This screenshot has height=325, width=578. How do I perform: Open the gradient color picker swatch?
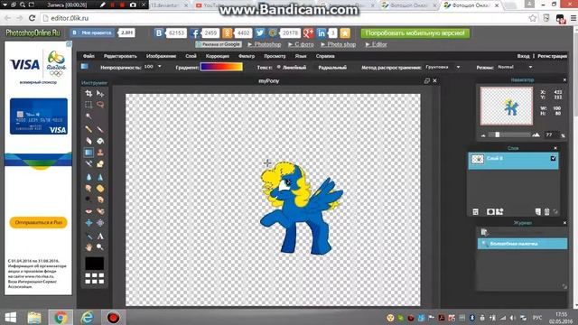221,67
